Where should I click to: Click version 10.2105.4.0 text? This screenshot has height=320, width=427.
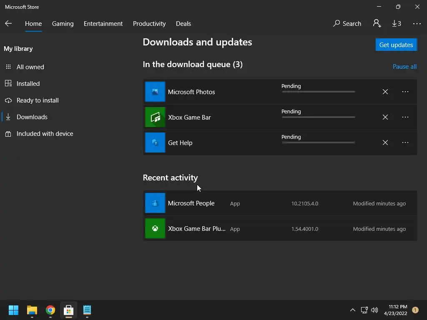tap(305, 203)
